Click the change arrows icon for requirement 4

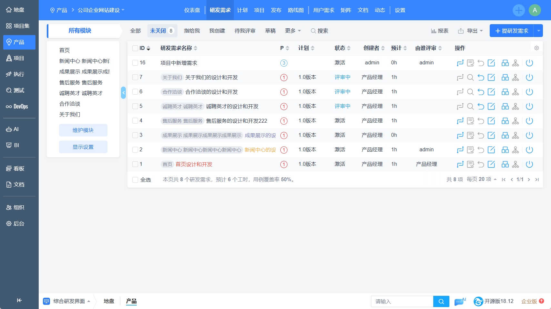point(460,121)
